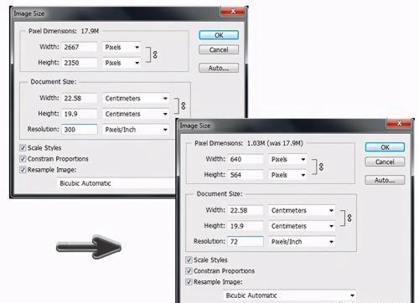Click OK in the front Image Size dialog
Image resolution: width=419 pixels, height=303 pixels.
pyautogui.click(x=385, y=147)
